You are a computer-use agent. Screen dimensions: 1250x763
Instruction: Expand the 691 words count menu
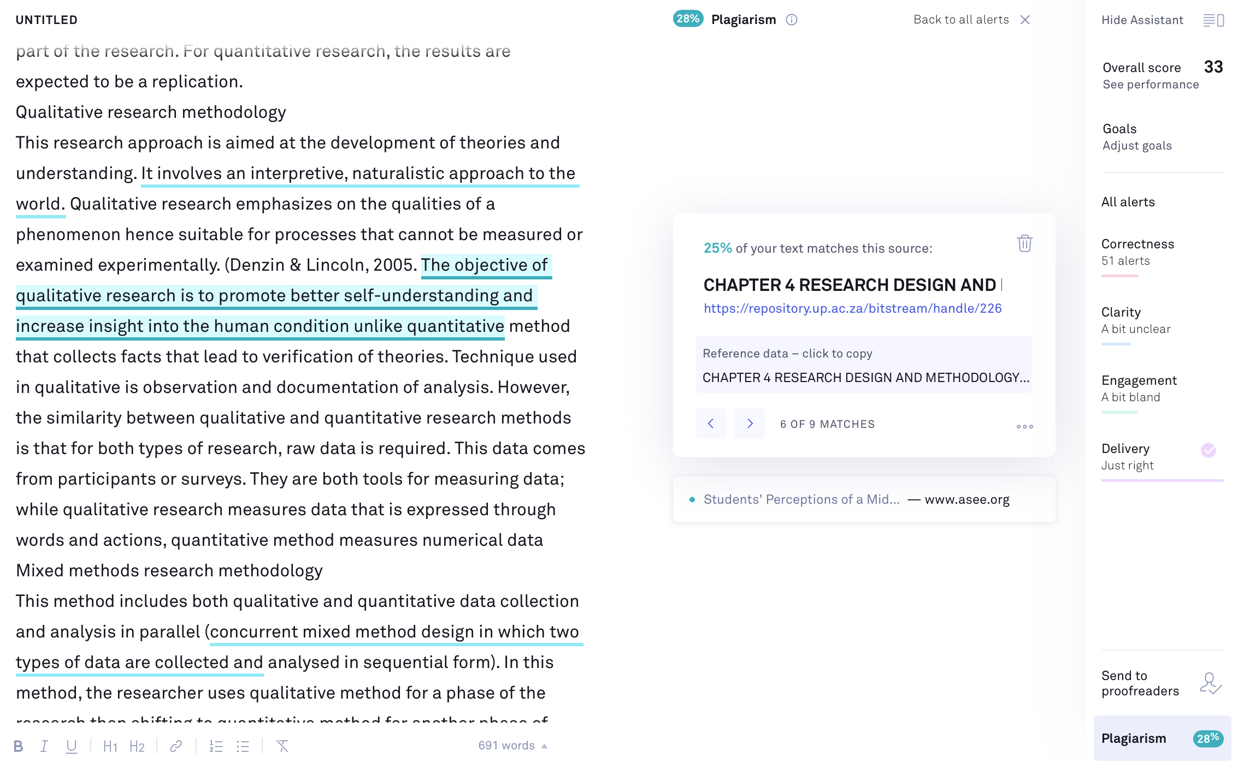click(x=513, y=746)
